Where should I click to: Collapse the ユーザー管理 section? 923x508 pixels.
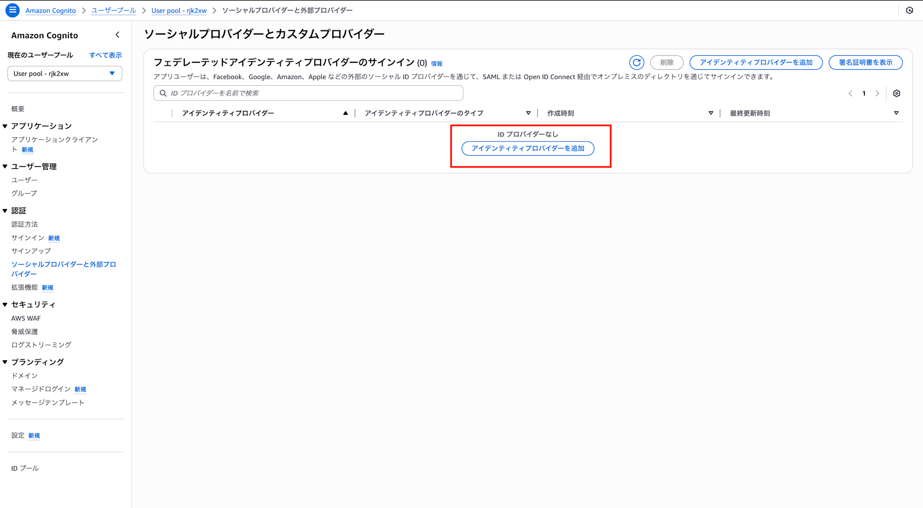coord(5,166)
